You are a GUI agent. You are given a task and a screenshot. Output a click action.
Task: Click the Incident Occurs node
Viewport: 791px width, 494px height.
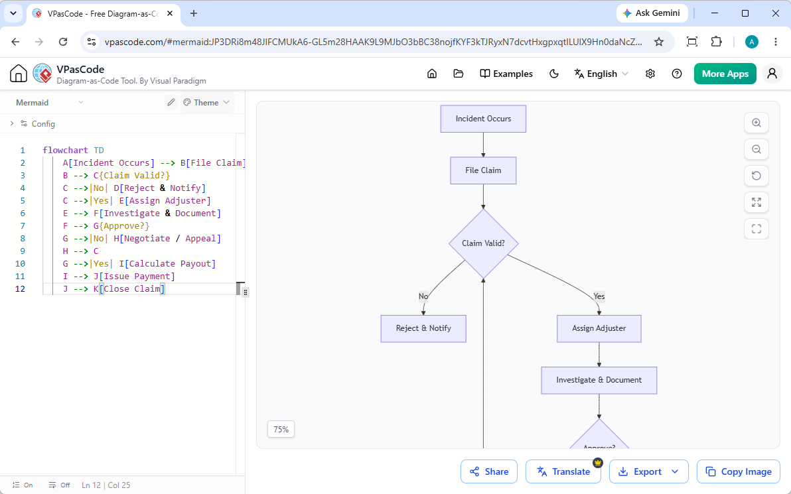tap(483, 119)
